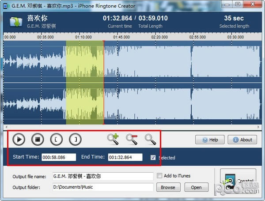
Task: Zoom out of the waveform
Action: tap(132, 139)
